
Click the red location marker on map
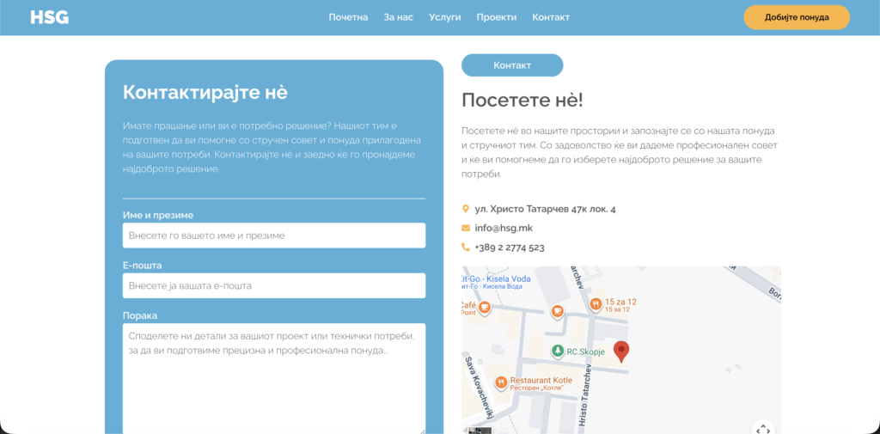(621, 351)
